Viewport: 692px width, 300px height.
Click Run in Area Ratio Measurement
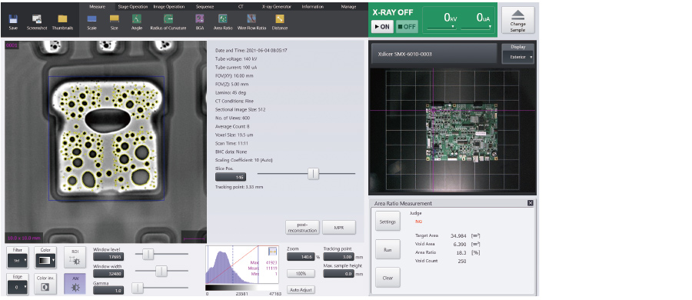[388, 250]
